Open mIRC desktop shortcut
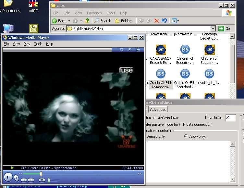Screen dimensions: 244x188 (33, 6)
